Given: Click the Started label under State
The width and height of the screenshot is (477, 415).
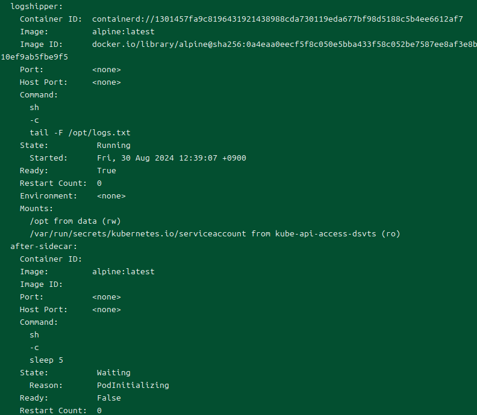Looking at the screenshot, I should [48, 158].
